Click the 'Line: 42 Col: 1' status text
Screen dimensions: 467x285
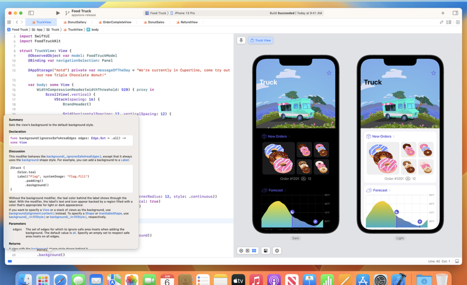(439, 261)
